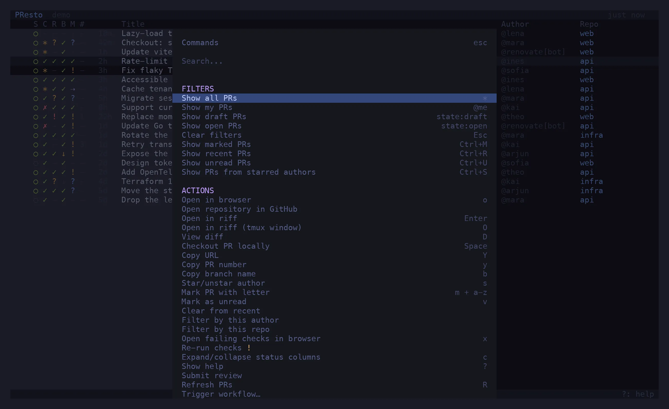Run Open repository in GitHub
This screenshot has height=409, width=669.
point(334,209)
